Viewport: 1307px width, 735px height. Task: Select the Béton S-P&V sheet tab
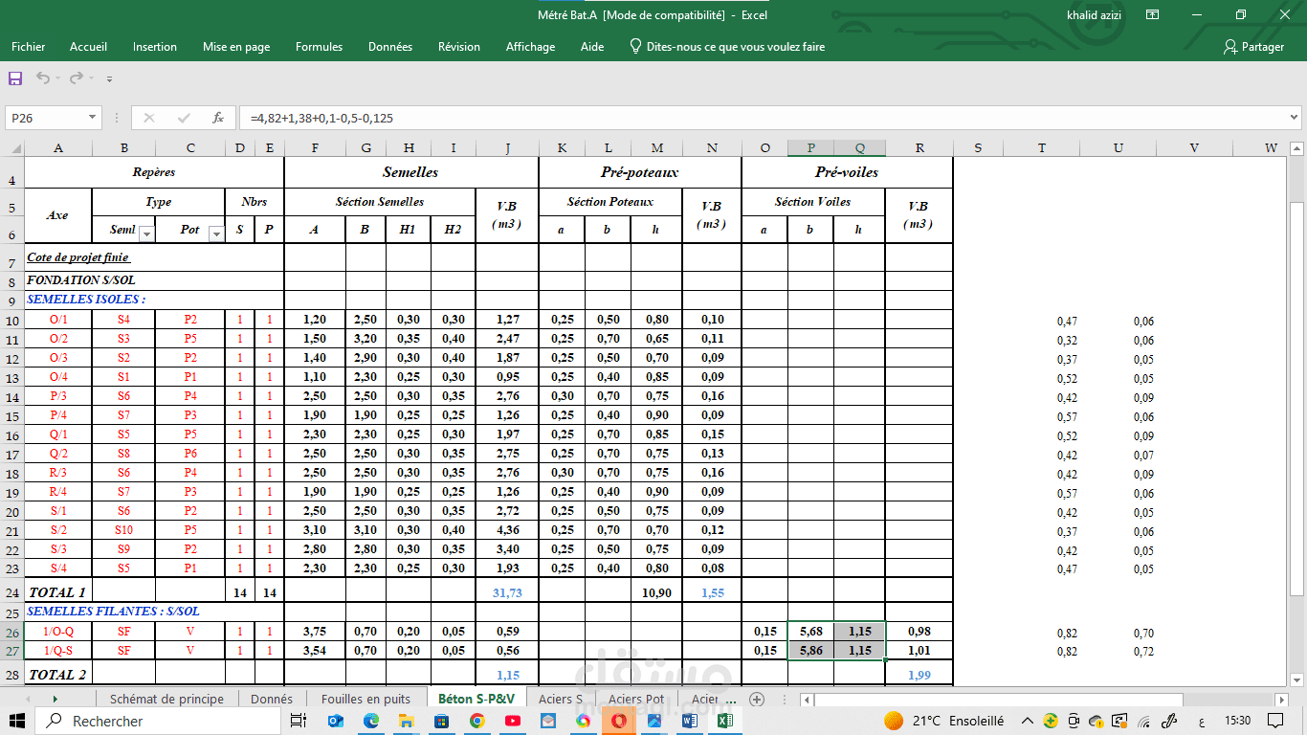click(476, 699)
